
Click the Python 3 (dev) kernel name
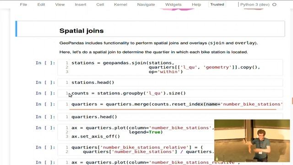pos(255,5)
